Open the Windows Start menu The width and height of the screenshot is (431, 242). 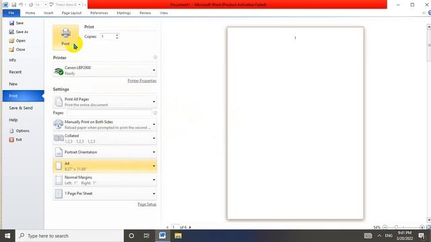[7, 236]
